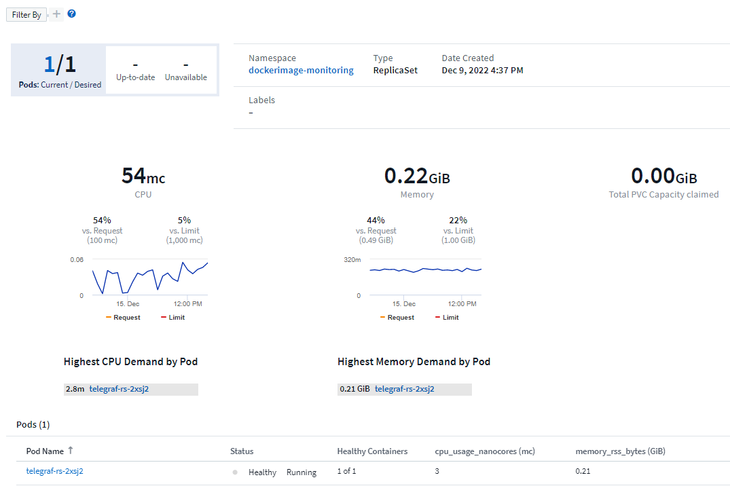Click the Filter By button
The width and height of the screenshot is (730, 486).
coord(26,14)
